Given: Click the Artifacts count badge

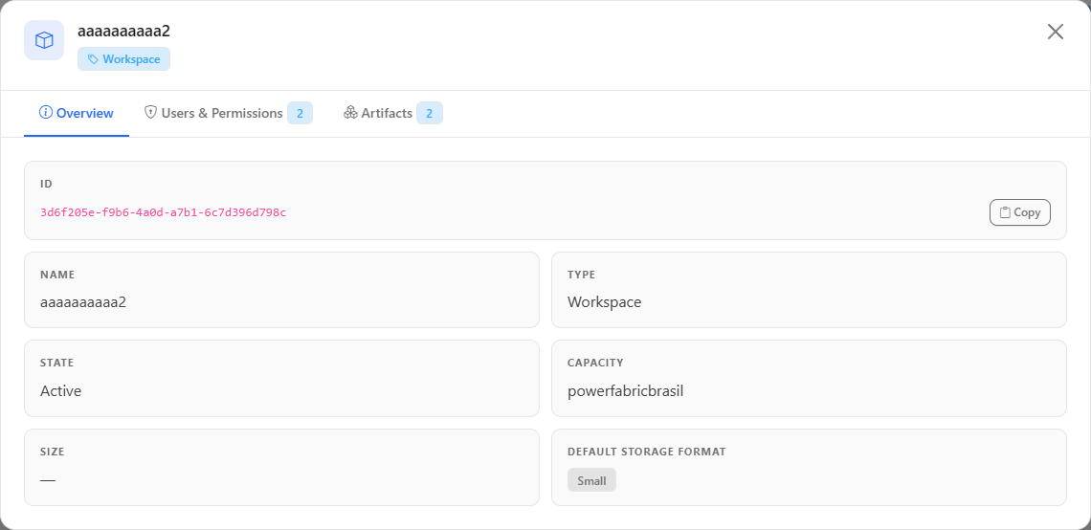Looking at the screenshot, I should [x=430, y=113].
